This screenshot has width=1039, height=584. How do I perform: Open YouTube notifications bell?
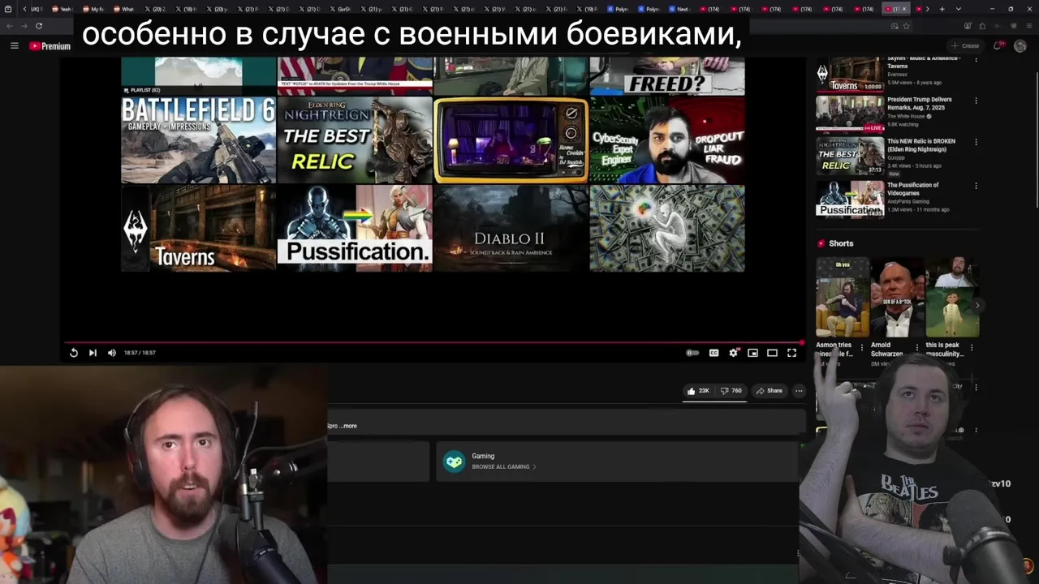coord(998,46)
